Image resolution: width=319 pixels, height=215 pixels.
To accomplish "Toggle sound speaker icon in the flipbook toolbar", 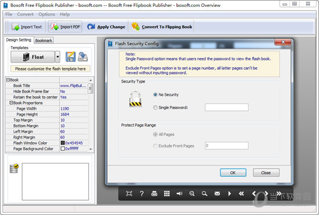I will [179, 194].
